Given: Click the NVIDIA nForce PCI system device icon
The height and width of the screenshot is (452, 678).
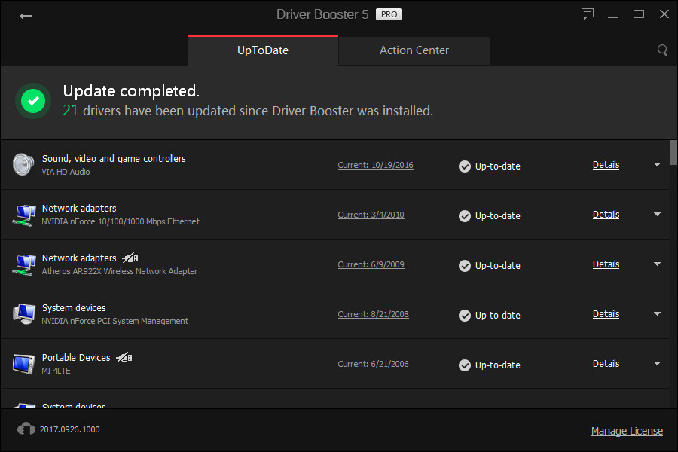Looking at the screenshot, I should click(23, 313).
